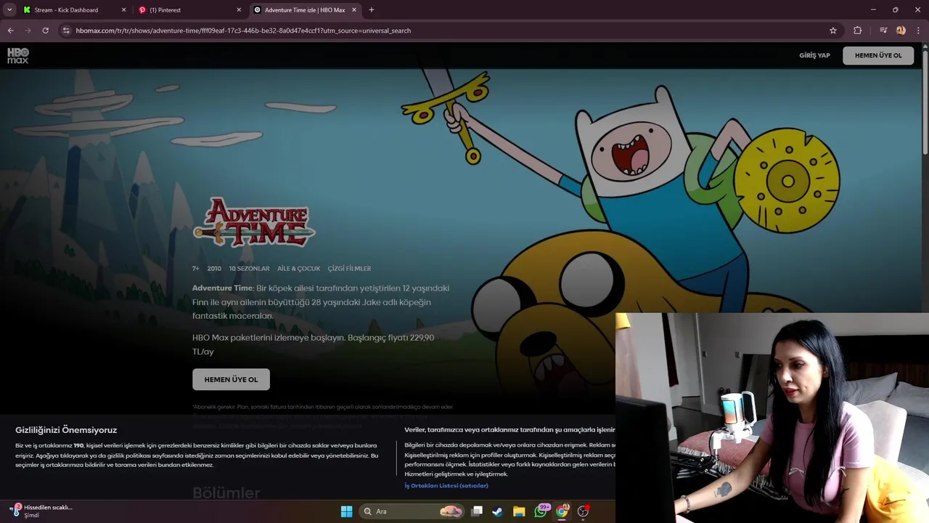This screenshot has width=929, height=523.
Task: Click HEMEN ÜYE OL button in header
Action: point(878,56)
